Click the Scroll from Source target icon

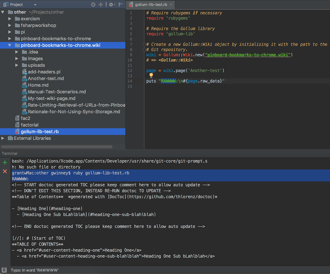pyautogui.click(x=93, y=5)
